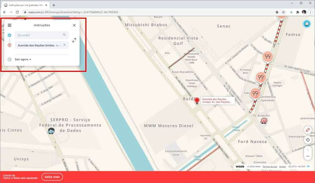Click the middle road closure barrier marker
This screenshot has height=183, width=315.
[261, 78]
